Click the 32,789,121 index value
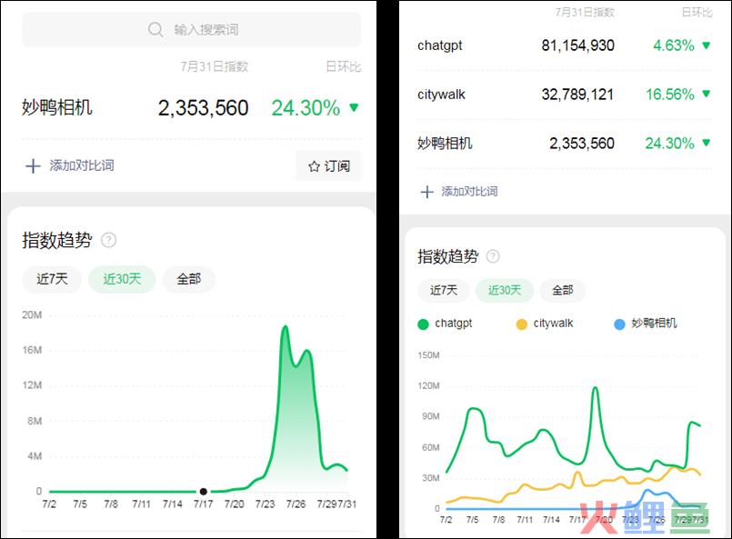This screenshot has width=732, height=539. pos(578,95)
